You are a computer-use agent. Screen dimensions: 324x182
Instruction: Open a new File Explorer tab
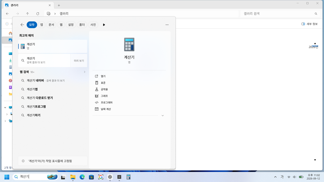tap(59, 5)
